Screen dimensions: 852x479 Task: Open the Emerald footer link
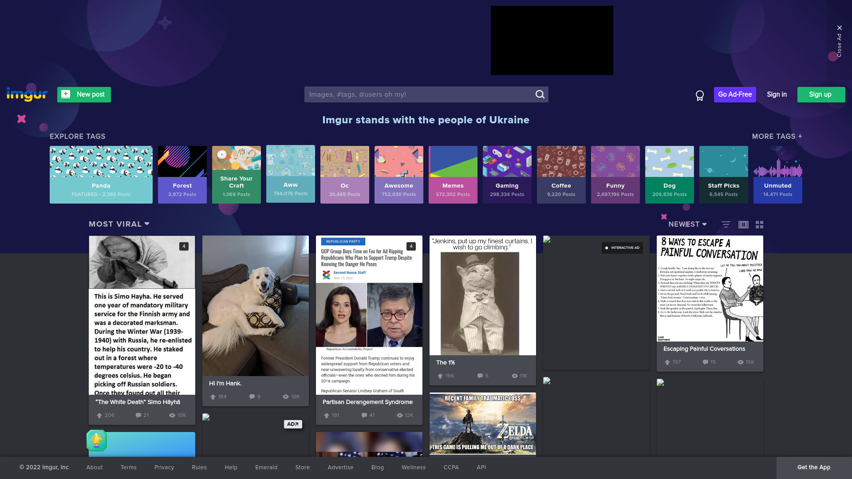click(x=266, y=467)
